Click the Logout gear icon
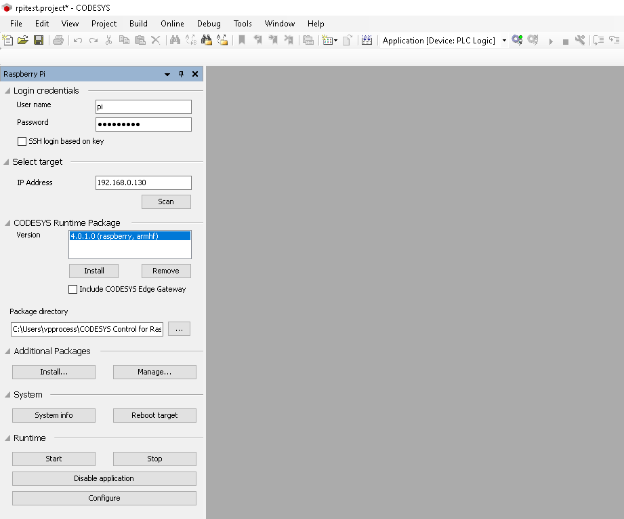The height and width of the screenshot is (519, 624). pyautogui.click(x=533, y=40)
